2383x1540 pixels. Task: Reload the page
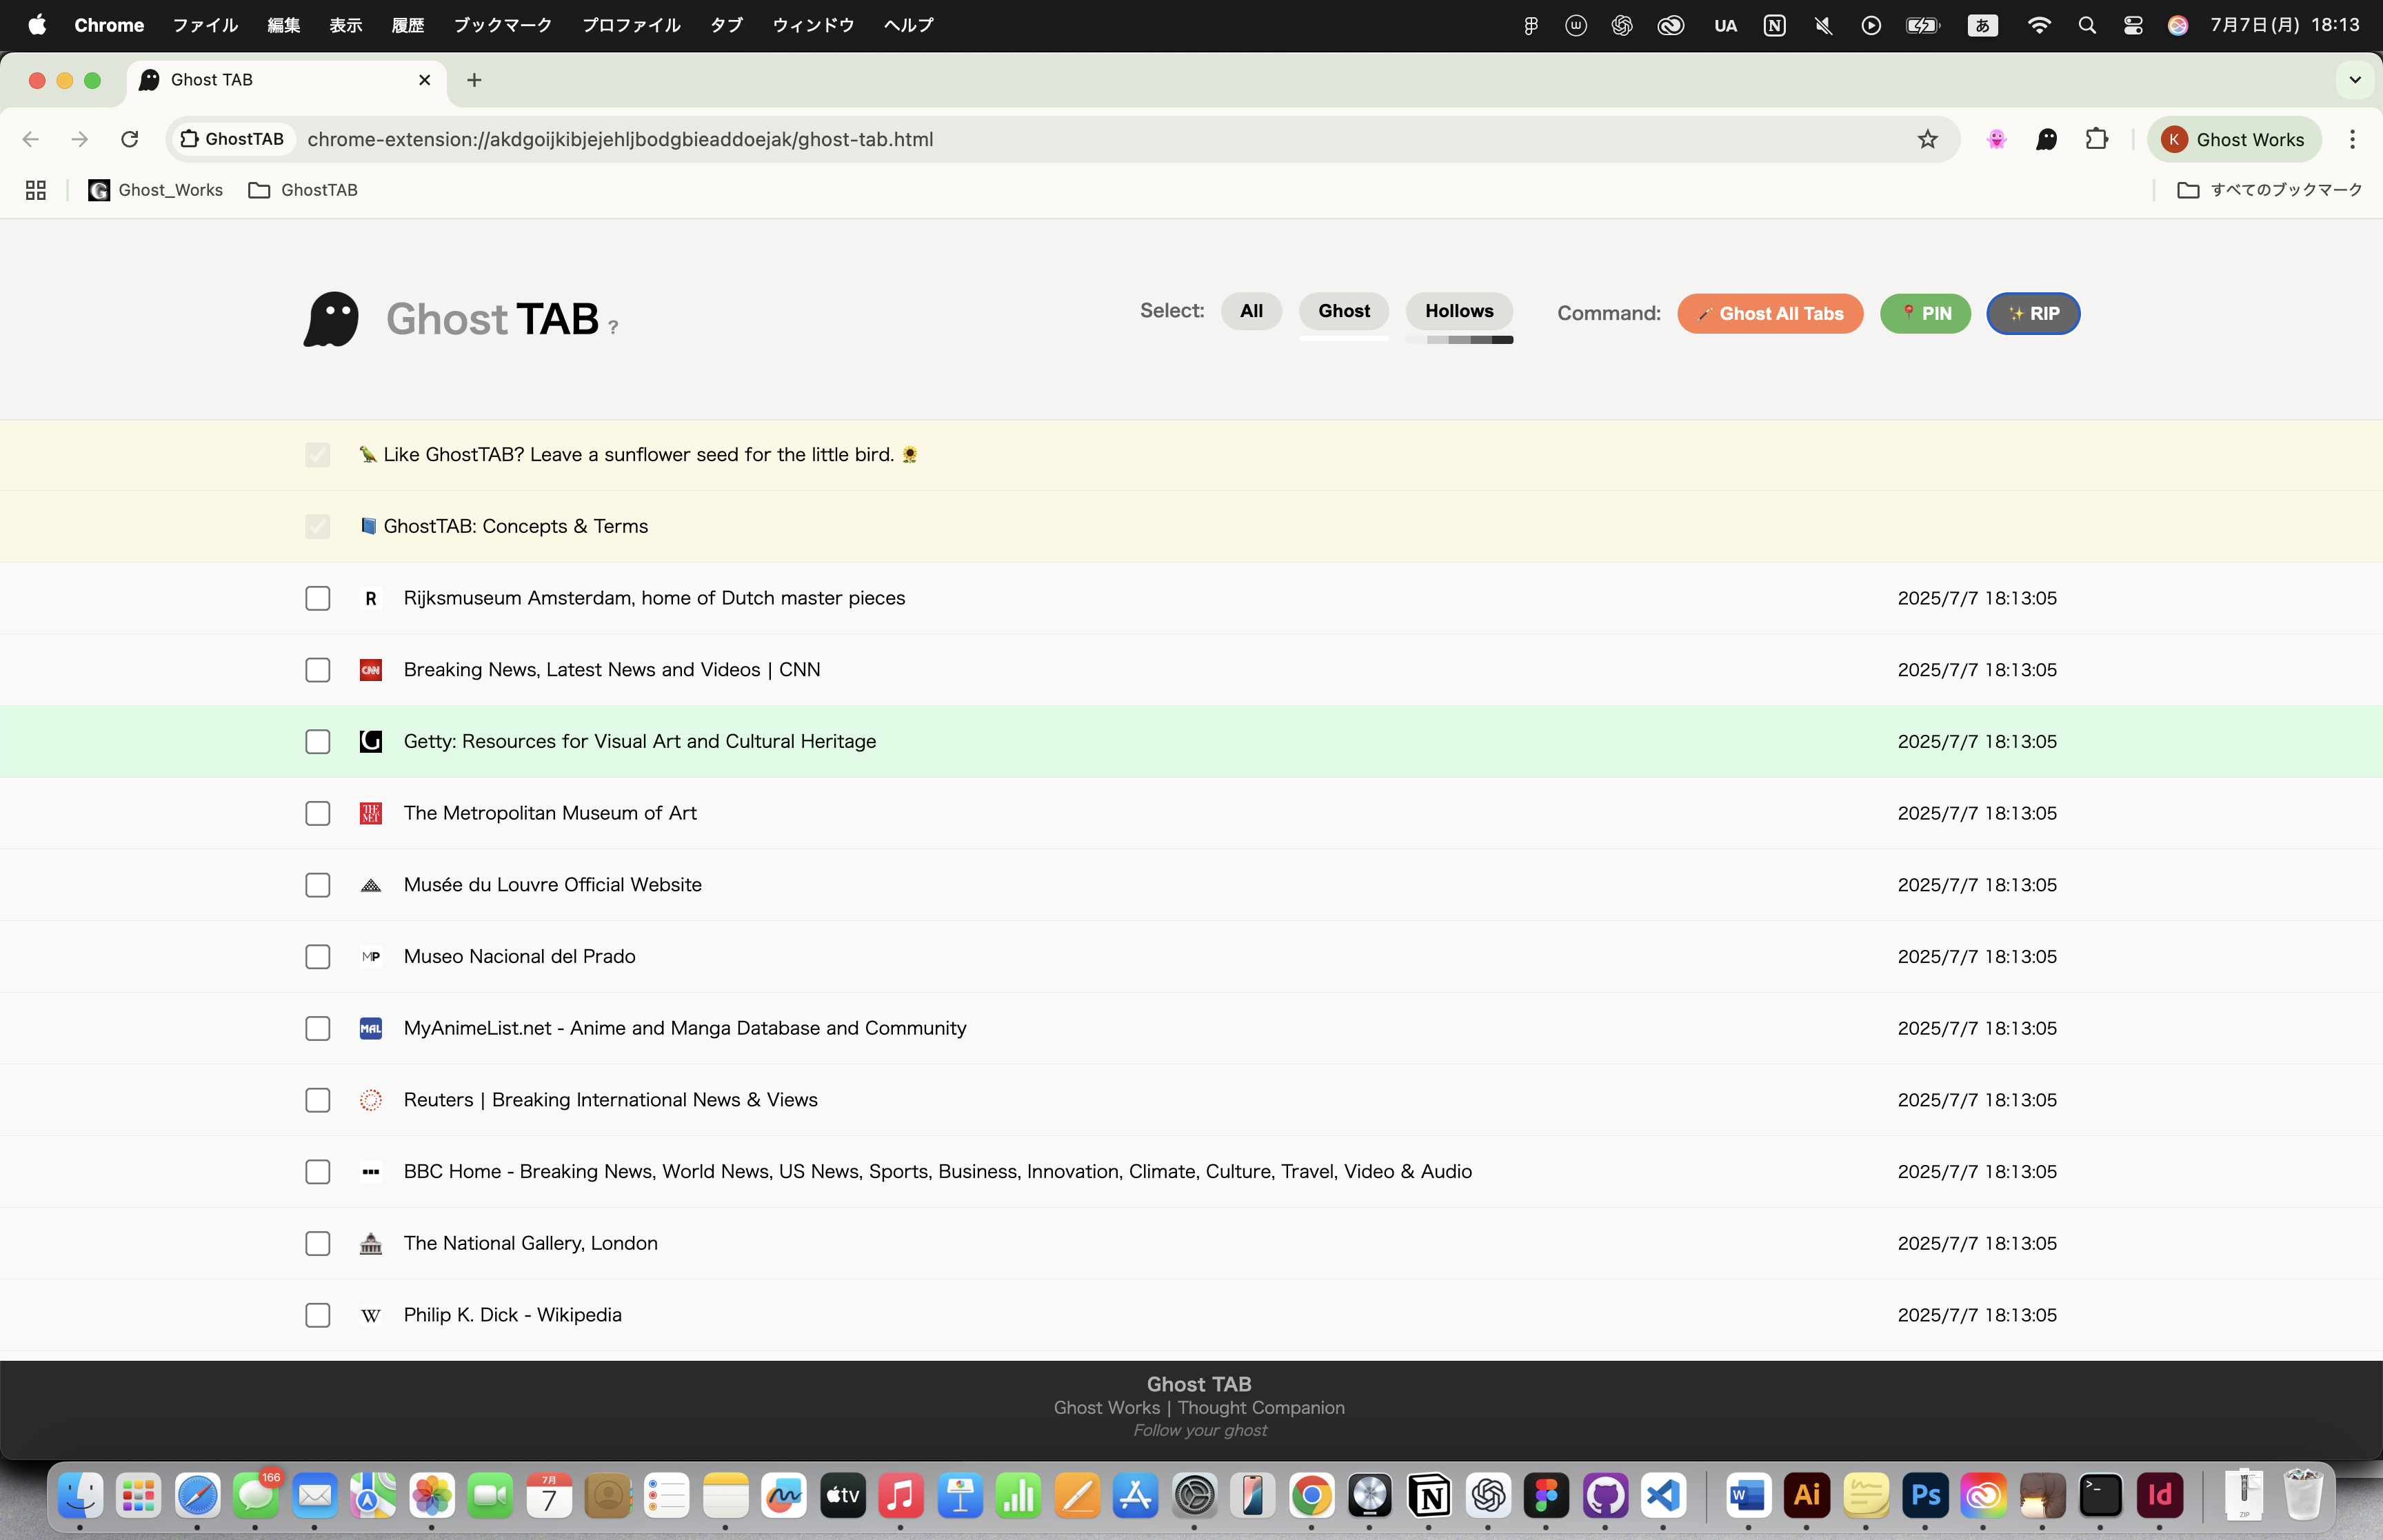(130, 139)
